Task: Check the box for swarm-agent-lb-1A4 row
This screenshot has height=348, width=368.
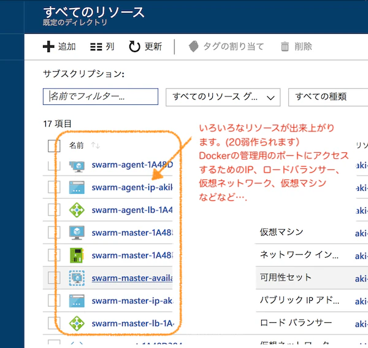Action: (x=54, y=210)
